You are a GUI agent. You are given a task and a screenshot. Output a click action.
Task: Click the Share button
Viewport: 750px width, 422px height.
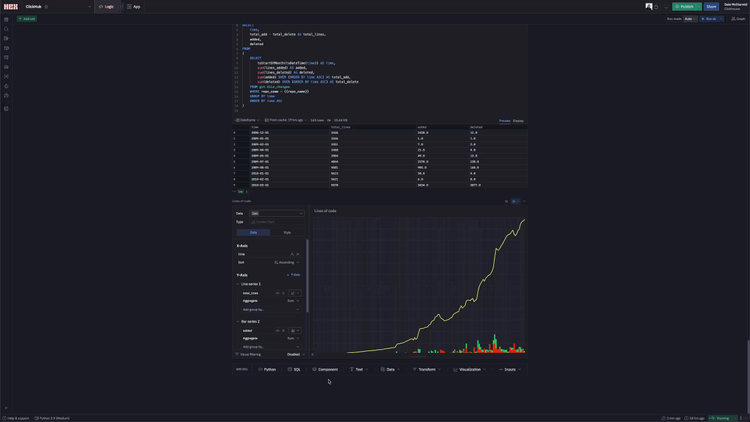pyautogui.click(x=711, y=7)
